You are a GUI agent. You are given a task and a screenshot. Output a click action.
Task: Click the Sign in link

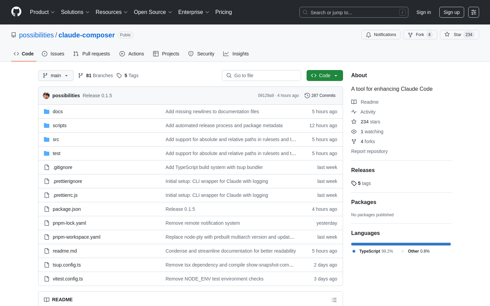click(424, 12)
